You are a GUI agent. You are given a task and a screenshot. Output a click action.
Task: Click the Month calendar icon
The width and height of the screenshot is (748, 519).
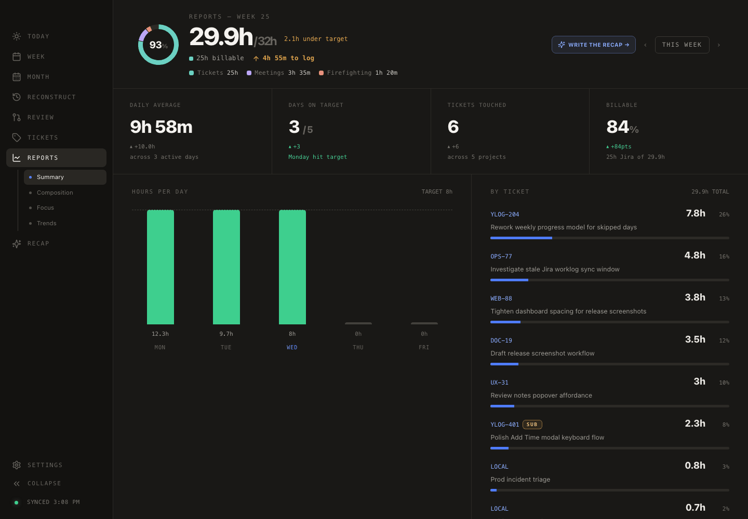tap(17, 77)
